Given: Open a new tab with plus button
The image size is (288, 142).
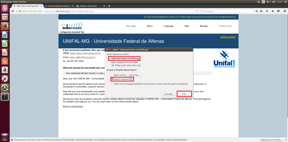Looking at the screenshot, I should pyautogui.click(x=109, y=6).
